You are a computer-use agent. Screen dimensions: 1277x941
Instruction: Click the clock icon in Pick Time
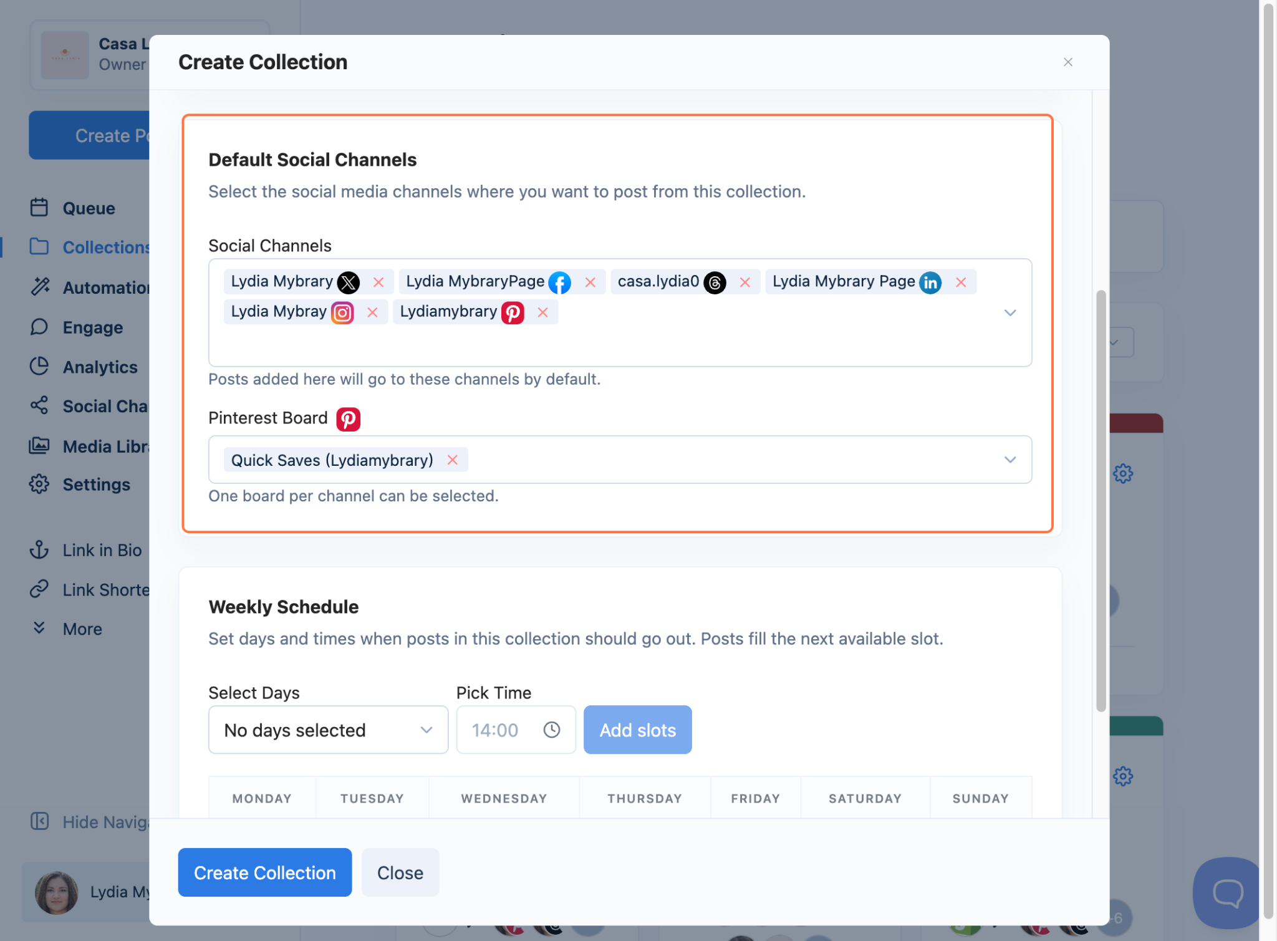[x=551, y=730]
